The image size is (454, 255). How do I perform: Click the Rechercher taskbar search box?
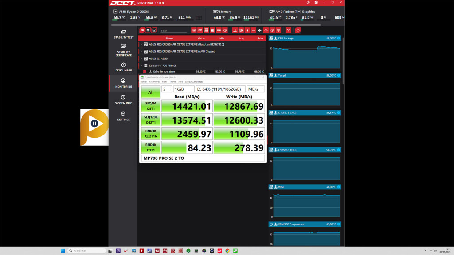point(86,251)
